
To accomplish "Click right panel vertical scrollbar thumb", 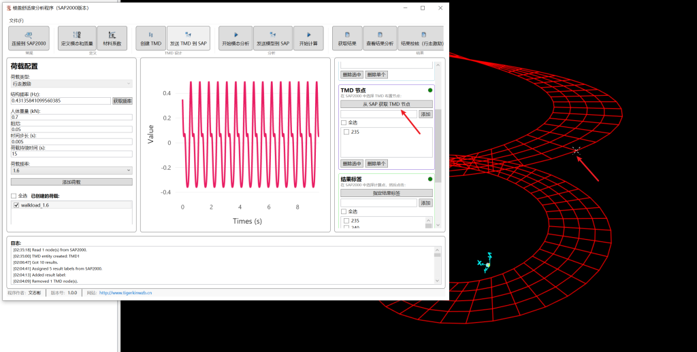I will pos(438,145).
